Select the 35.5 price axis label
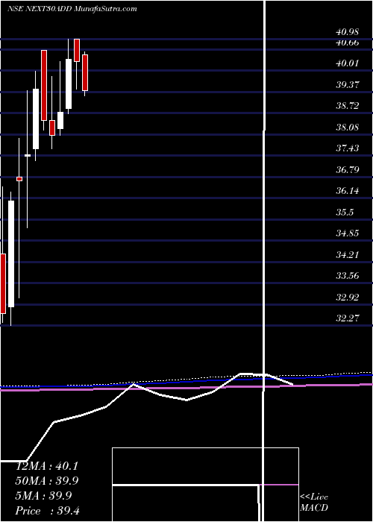373x522 pixels. [x=345, y=213]
